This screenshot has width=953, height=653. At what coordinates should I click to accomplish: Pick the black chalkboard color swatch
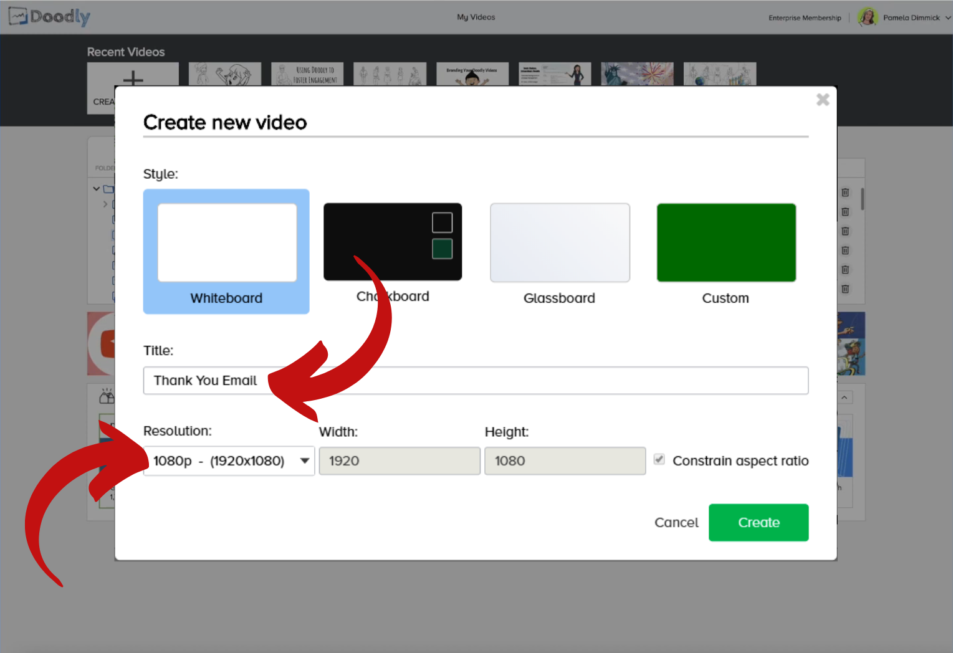pyautogui.click(x=442, y=222)
